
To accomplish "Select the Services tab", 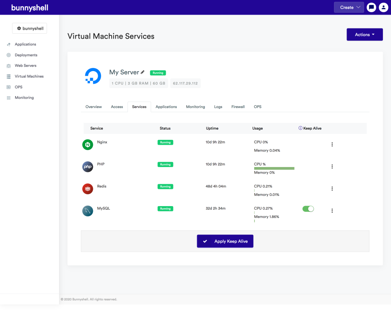I will pos(139,107).
